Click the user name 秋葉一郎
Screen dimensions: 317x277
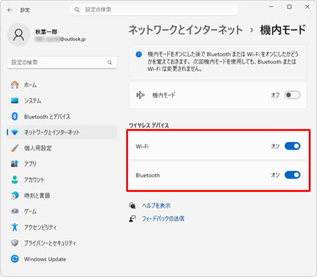(x=46, y=32)
